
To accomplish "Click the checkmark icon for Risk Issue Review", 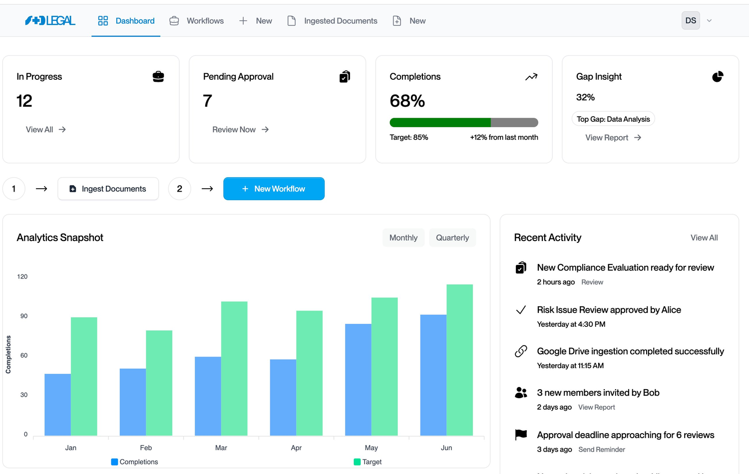I will tap(521, 310).
